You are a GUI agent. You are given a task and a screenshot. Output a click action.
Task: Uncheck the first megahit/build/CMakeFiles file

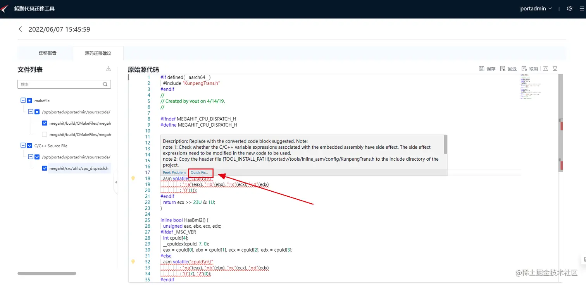[45, 123]
